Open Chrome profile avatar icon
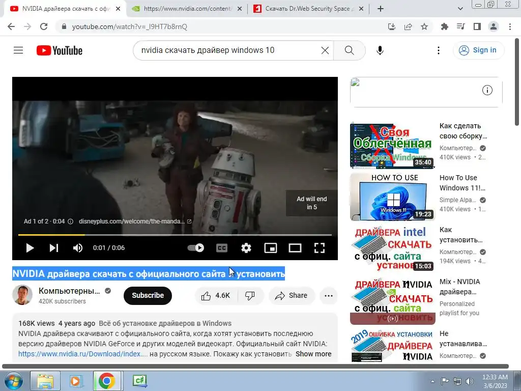 pos(494,26)
